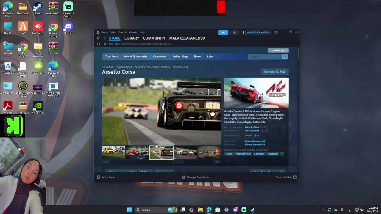
Task: Select the NVIDIA App desktop icon
Action: click(x=38, y=108)
